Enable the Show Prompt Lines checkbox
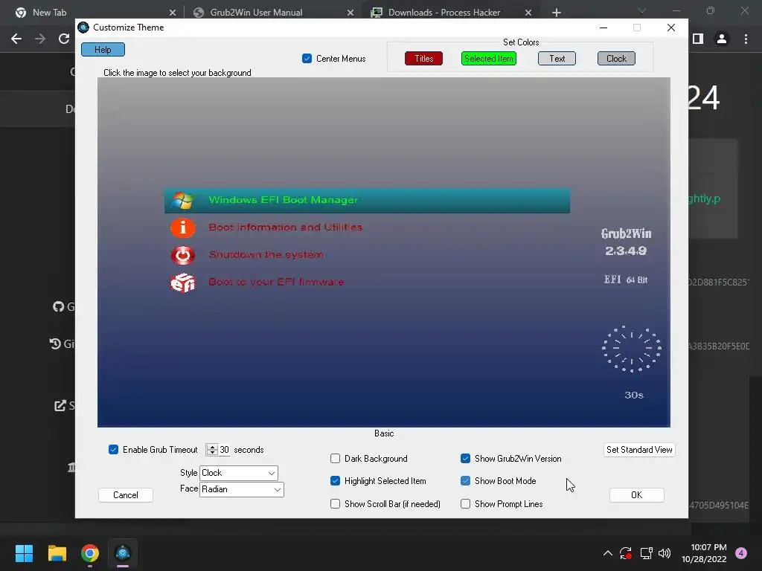 coord(465,503)
